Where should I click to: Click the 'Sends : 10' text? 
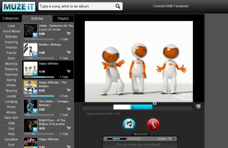coord(164,139)
